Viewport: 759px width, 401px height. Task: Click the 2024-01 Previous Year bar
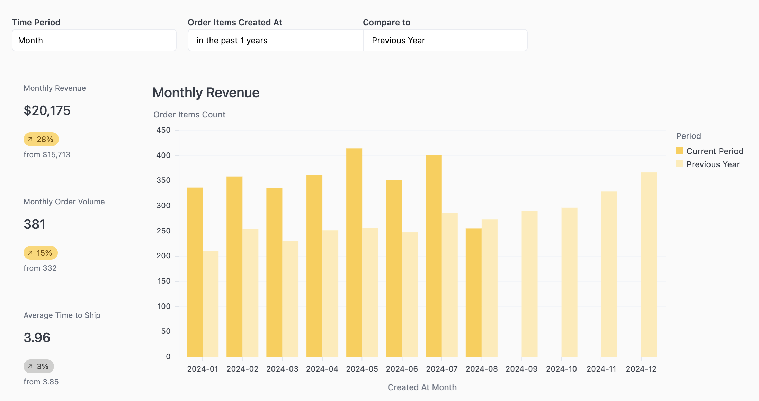pyautogui.click(x=211, y=304)
